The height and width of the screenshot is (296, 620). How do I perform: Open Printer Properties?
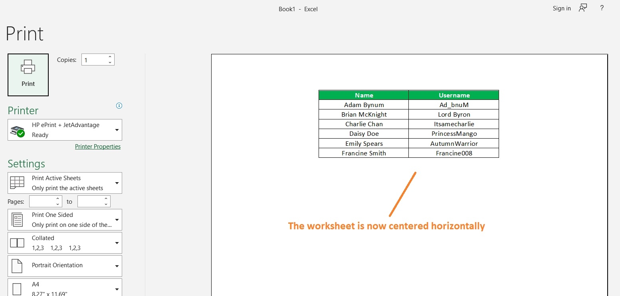98,146
